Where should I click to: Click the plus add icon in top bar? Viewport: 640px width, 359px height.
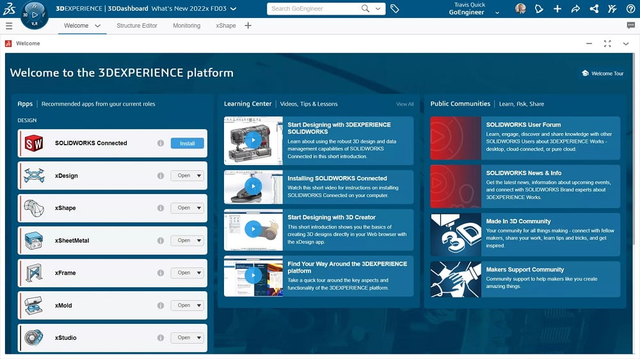tap(557, 8)
